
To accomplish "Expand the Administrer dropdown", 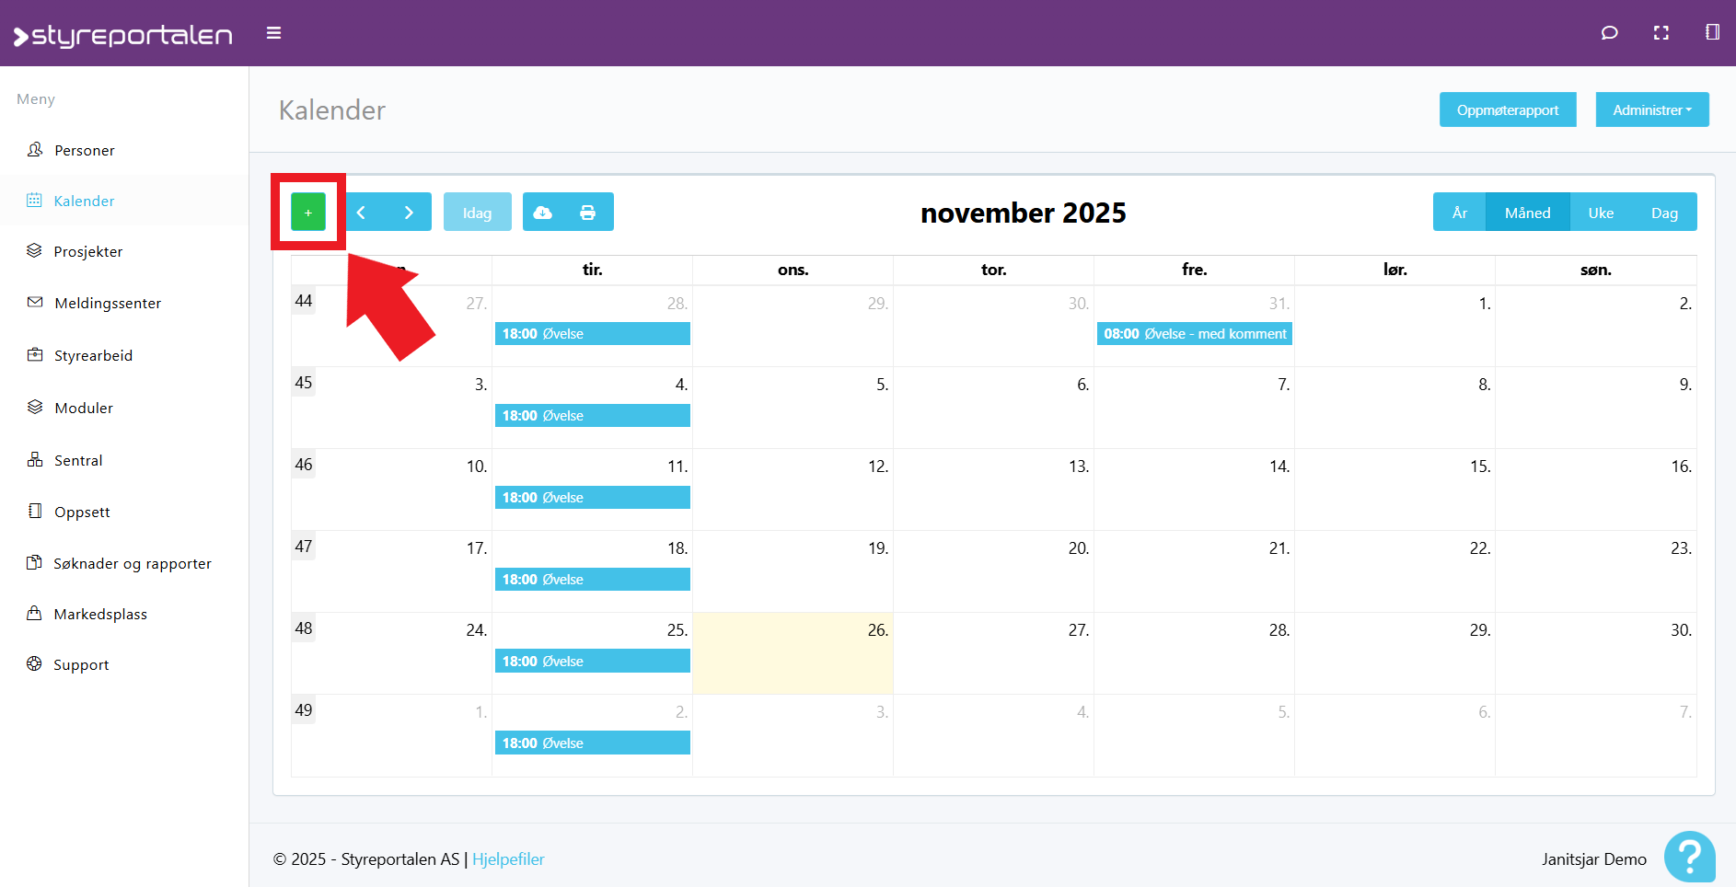I will click(x=1651, y=109).
